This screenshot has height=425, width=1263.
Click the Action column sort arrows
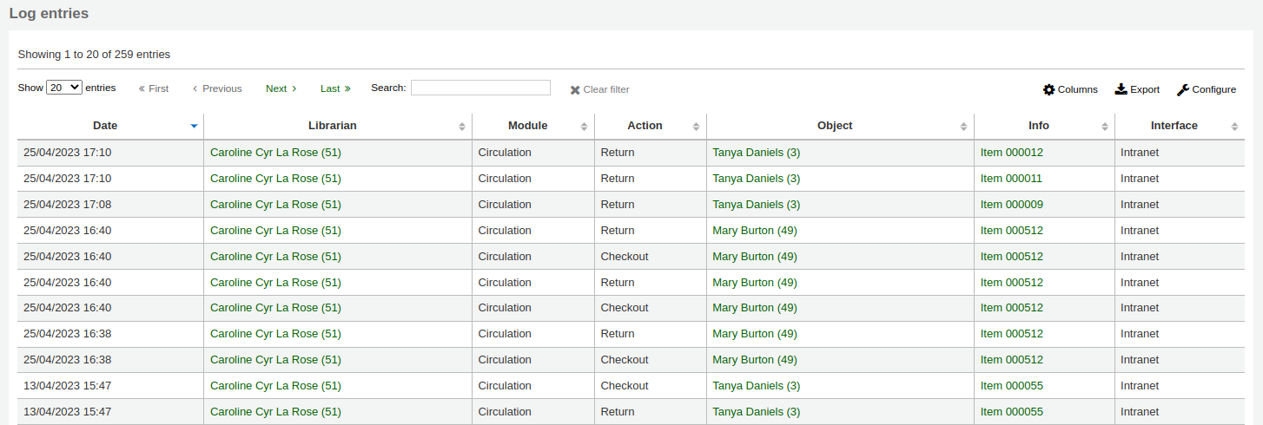pos(696,126)
